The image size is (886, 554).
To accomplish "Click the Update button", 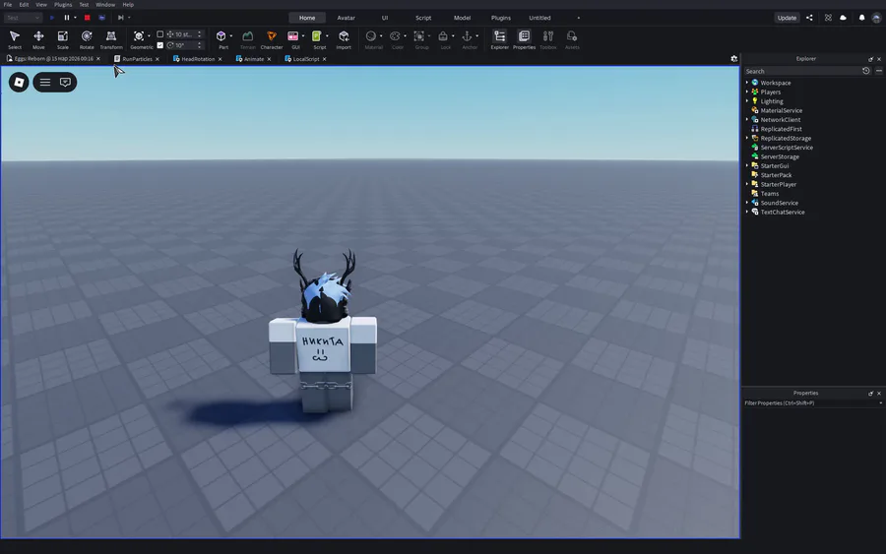I will pos(787,18).
